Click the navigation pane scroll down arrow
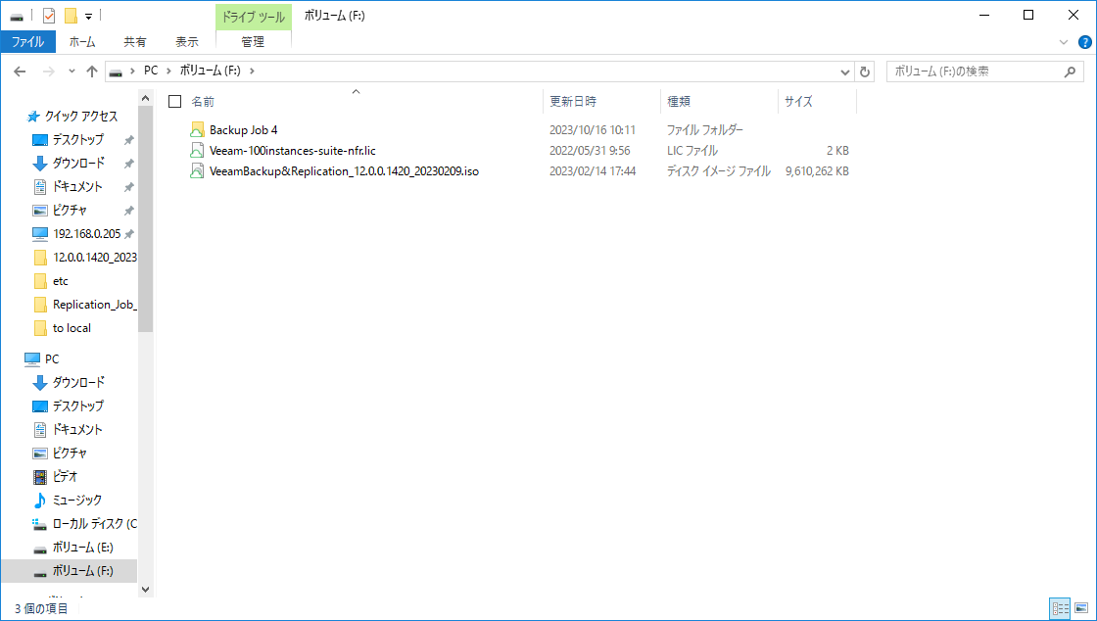The height and width of the screenshot is (621, 1097). 146,590
